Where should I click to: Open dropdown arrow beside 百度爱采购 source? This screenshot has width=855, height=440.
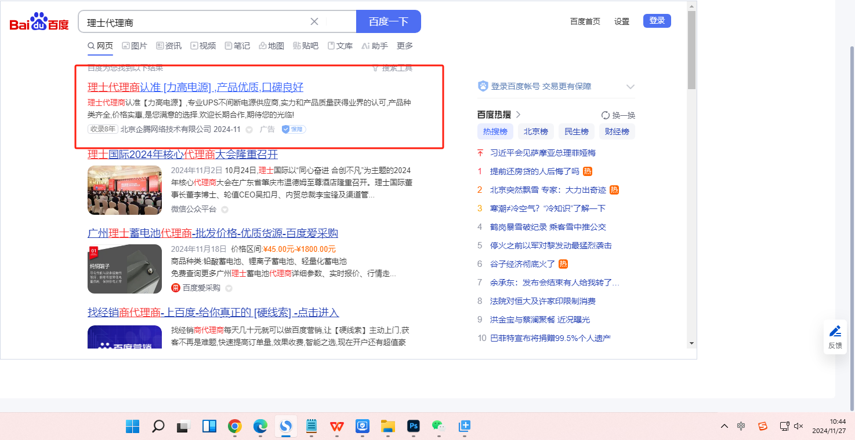pos(229,288)
